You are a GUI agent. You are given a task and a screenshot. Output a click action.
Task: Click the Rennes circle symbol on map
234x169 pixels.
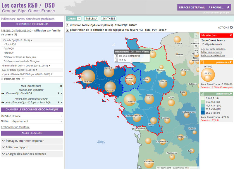tap(130, 80)
